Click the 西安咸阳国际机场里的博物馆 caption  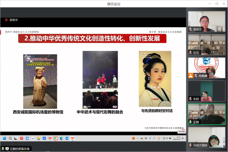click(38, 112)
